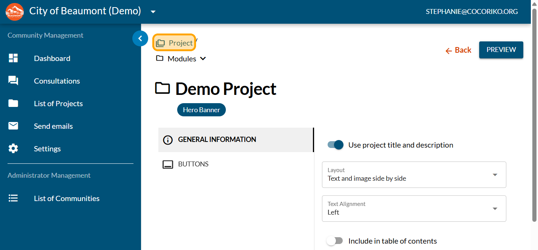Viewport: 538px width, 250px height.
Task: Click the Project breadcrumb link
Action: click(x=175, y=43)
